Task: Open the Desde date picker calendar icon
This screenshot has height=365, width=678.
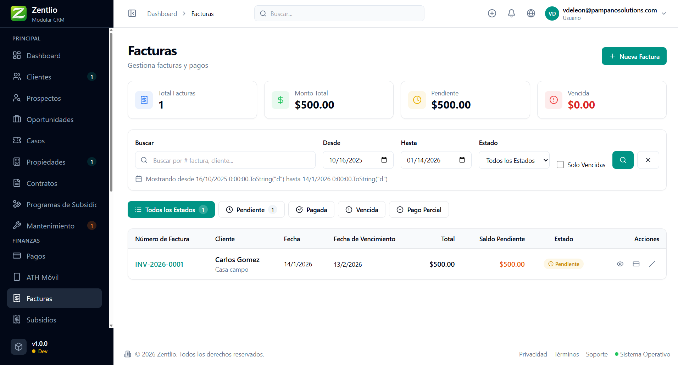Action: pos(384,160)
